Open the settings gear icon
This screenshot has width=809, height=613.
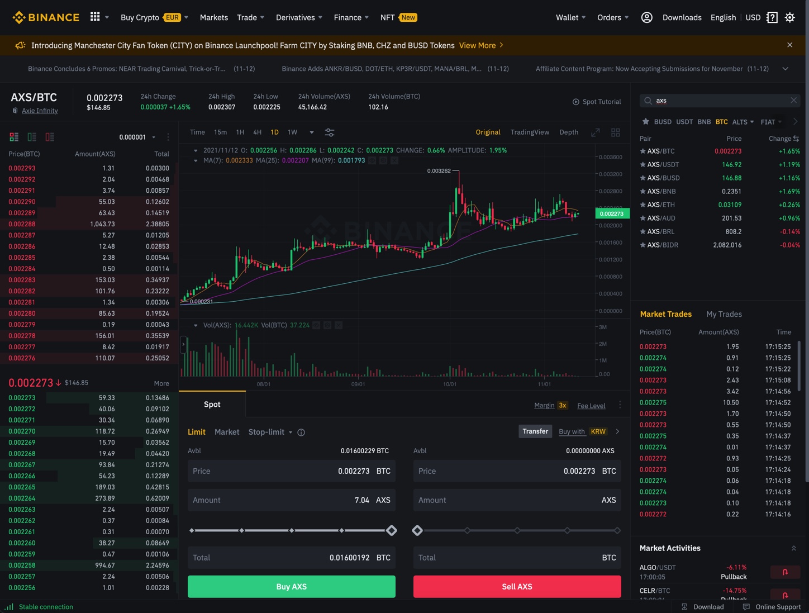[x=790, y=17]
